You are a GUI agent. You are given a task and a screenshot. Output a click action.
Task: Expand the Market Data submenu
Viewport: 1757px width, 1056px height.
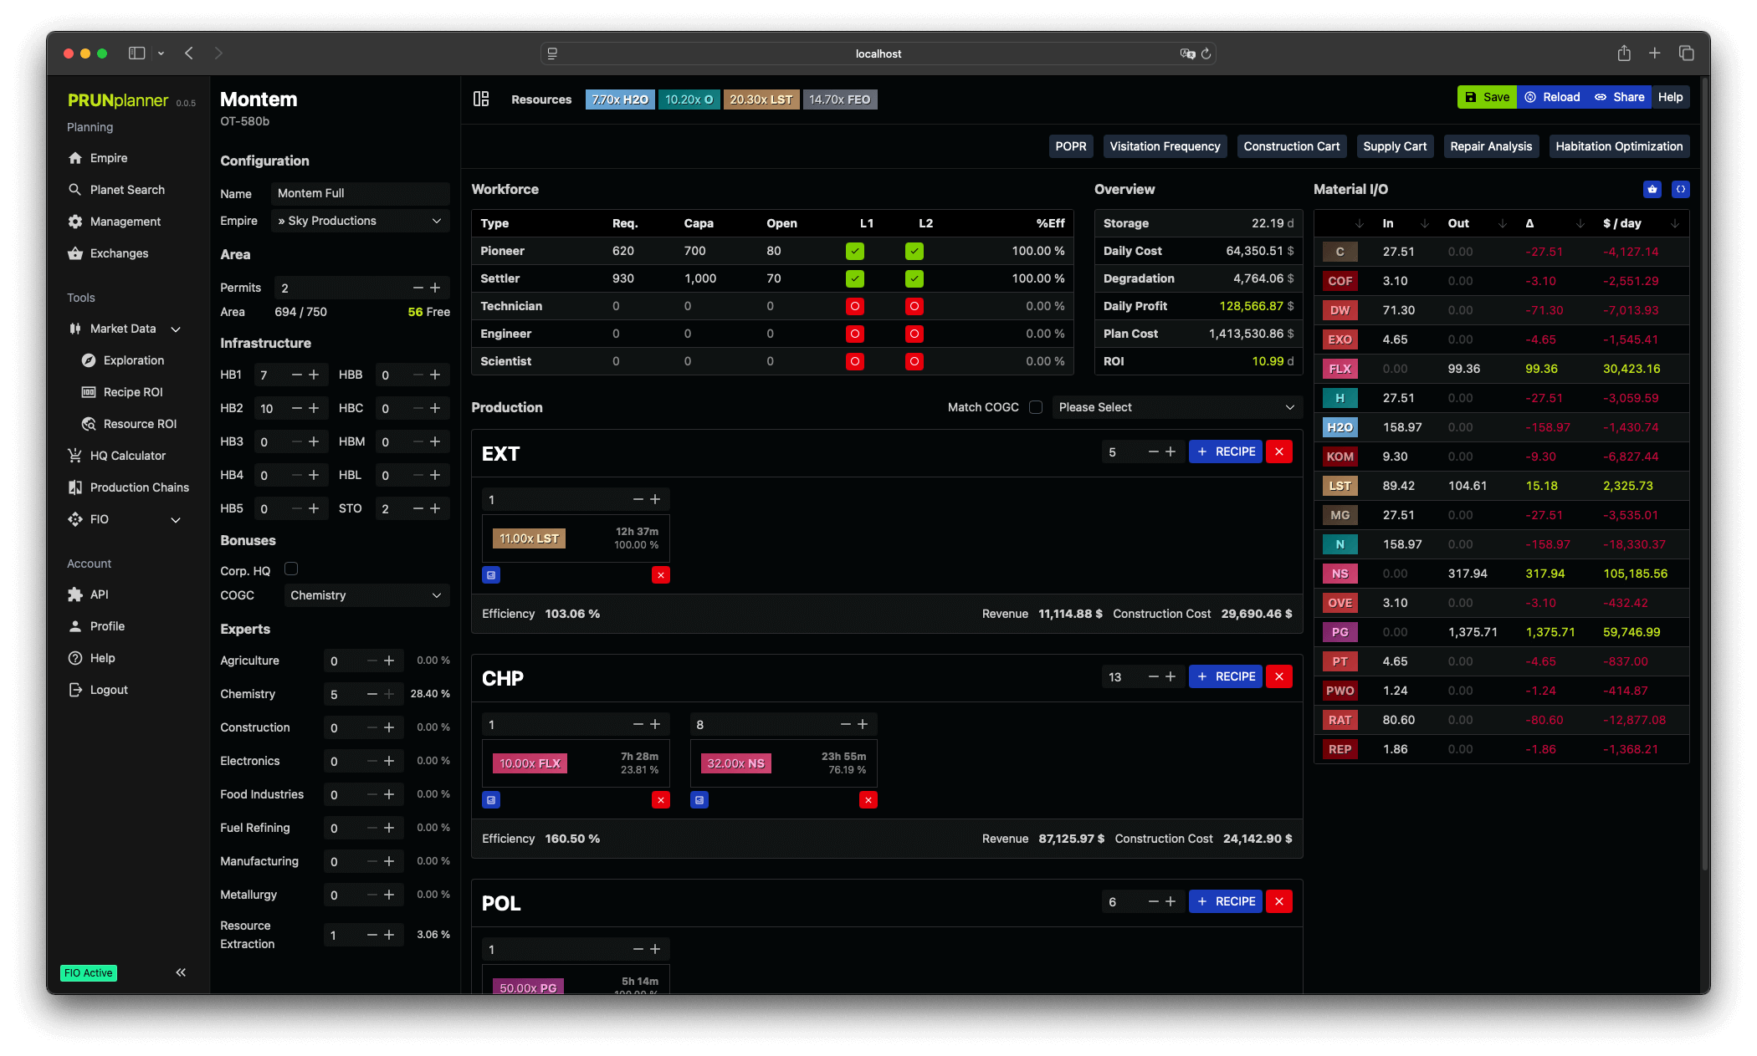pyautogui.click(x=176, y=329)
